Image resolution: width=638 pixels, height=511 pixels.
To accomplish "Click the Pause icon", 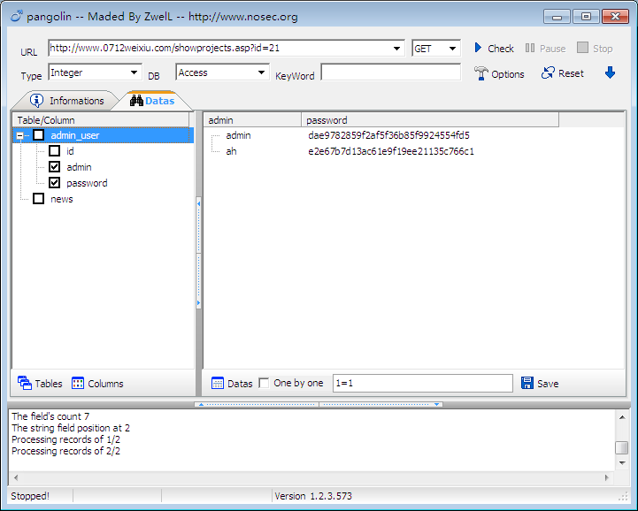I will point(530,48).
